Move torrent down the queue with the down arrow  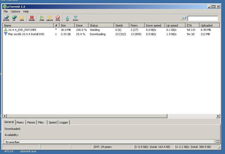(x=76, y=18)
